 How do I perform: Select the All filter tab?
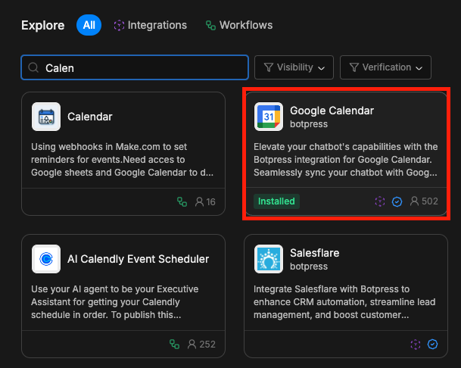point(89,25)
